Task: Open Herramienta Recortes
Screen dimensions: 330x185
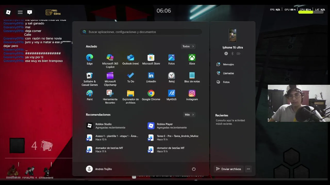Action: [110, 97]
